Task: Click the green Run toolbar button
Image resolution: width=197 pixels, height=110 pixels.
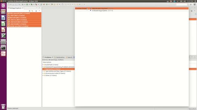Action: point(27,4)
